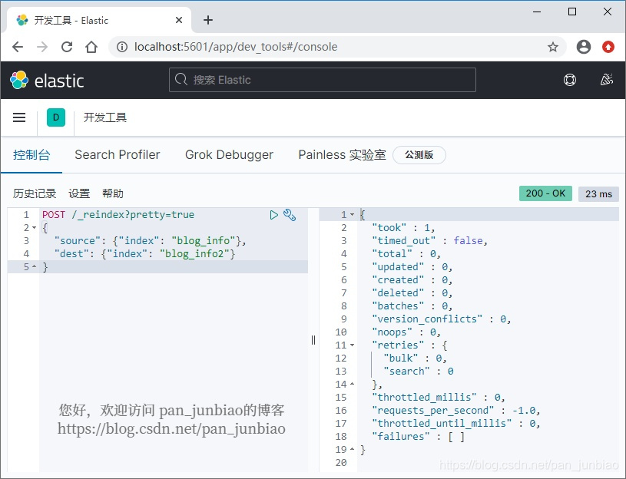Image resolution: width=626 pixels, height=479 pixels.
Task: Click the browser profile icon
Action: [x=583, y=47]
